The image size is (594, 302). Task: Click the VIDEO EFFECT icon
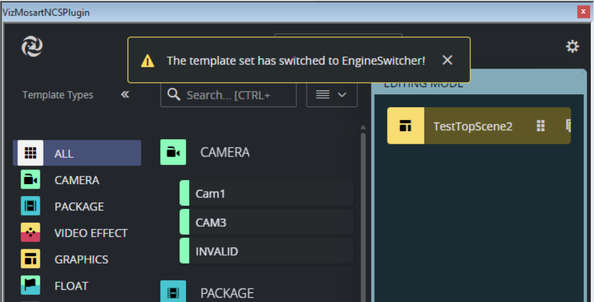(x=30, y=232)
